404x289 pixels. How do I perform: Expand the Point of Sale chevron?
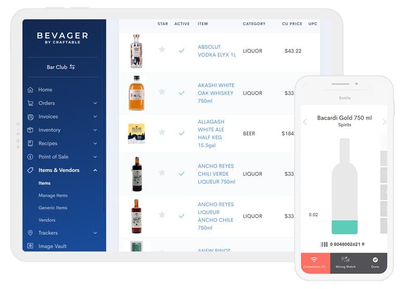click(x=95, y=157)
